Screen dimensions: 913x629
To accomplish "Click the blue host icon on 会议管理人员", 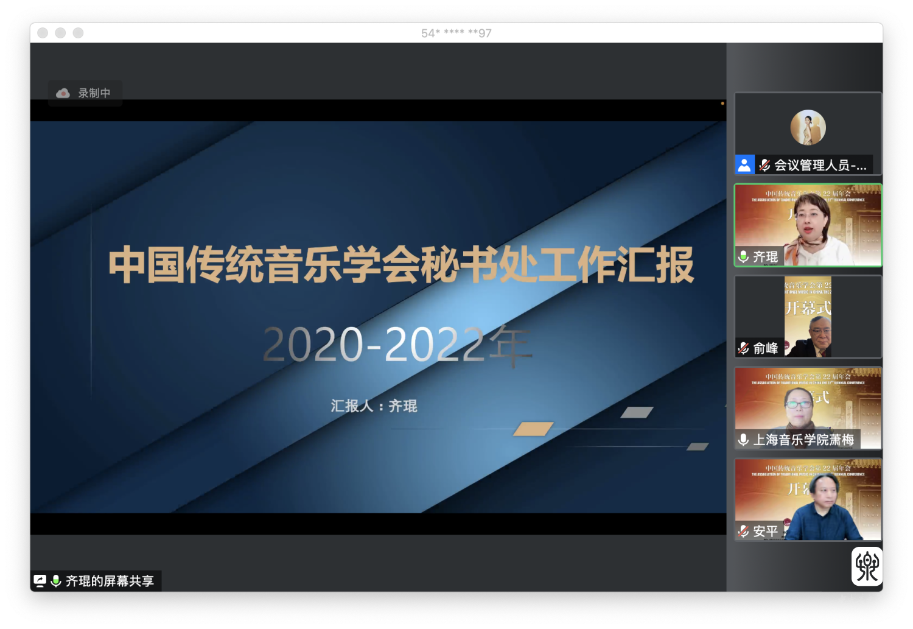I will pyautogui.click(x=744, y=164).
